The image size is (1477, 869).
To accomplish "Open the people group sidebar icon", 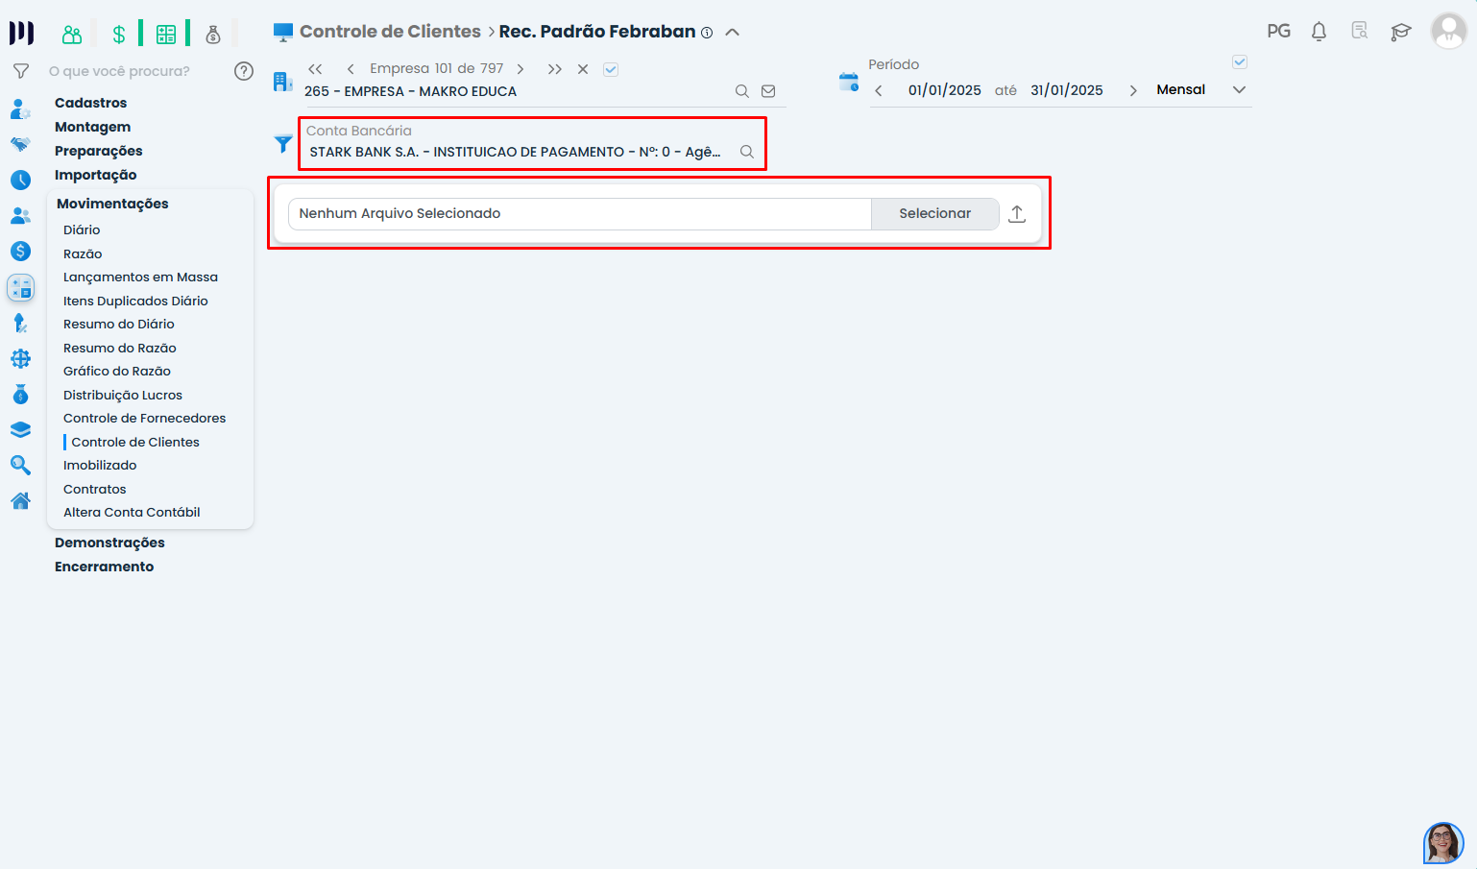I will pos(20,216).
